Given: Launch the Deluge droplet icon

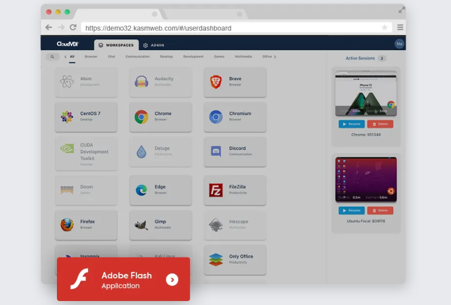Looking at the screenshot, I should tap(142, 151).
